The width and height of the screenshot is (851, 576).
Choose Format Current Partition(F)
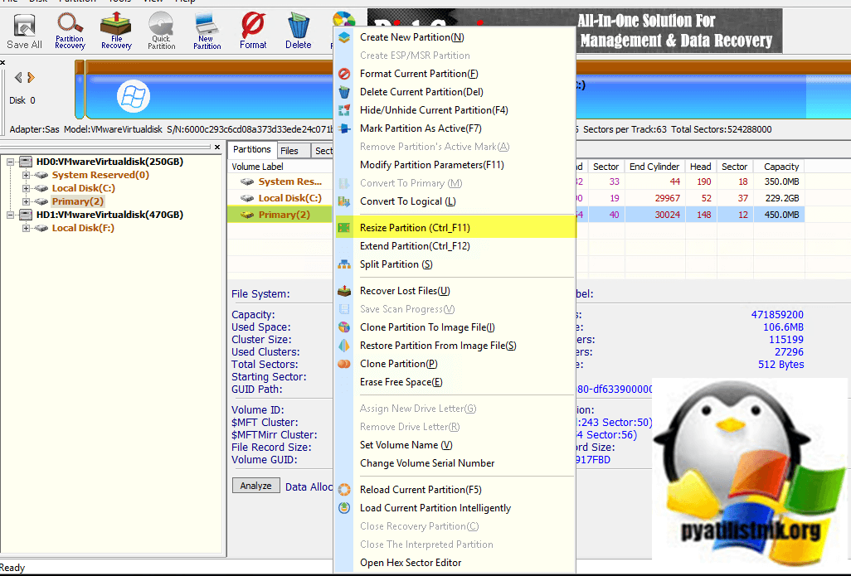click(455, 74)
